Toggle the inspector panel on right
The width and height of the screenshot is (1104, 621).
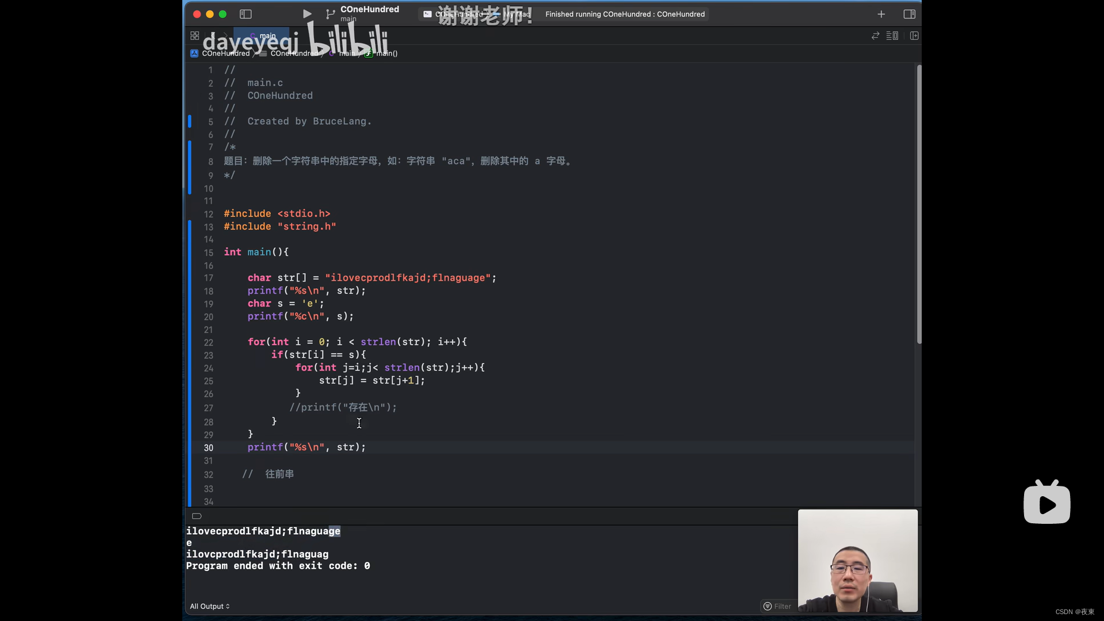click(909, 14)
